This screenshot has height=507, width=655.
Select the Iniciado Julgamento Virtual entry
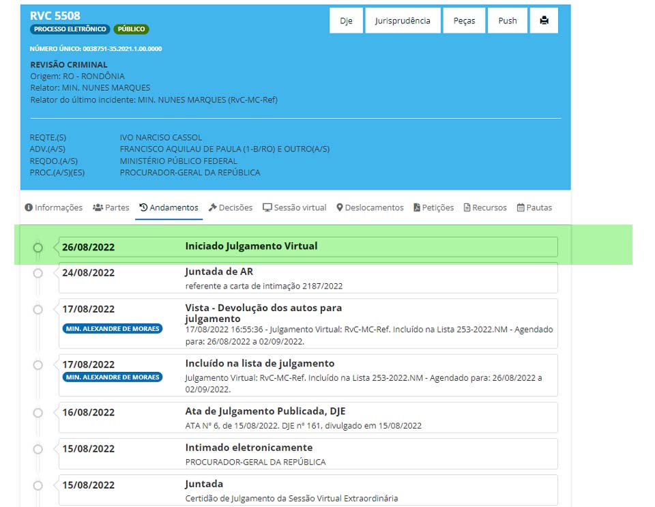251,246
